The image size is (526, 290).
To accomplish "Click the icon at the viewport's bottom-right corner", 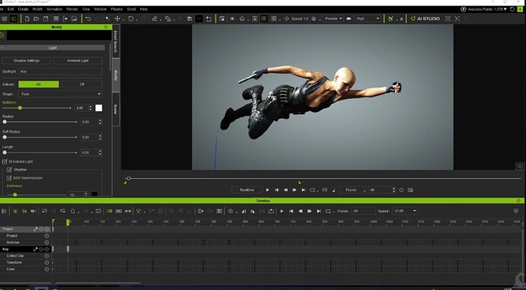I will click(520, 166).
